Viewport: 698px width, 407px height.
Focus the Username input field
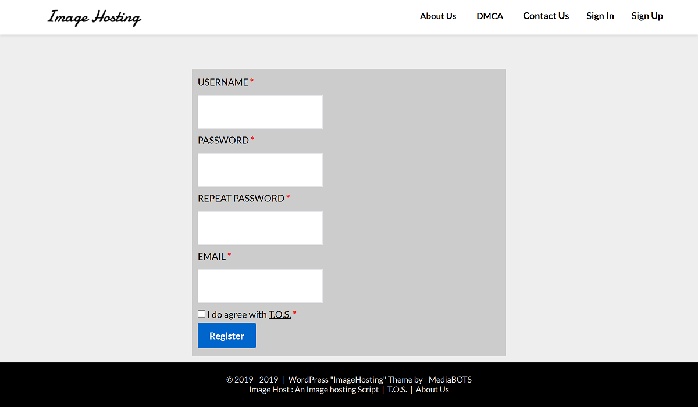tap(260, 112)
